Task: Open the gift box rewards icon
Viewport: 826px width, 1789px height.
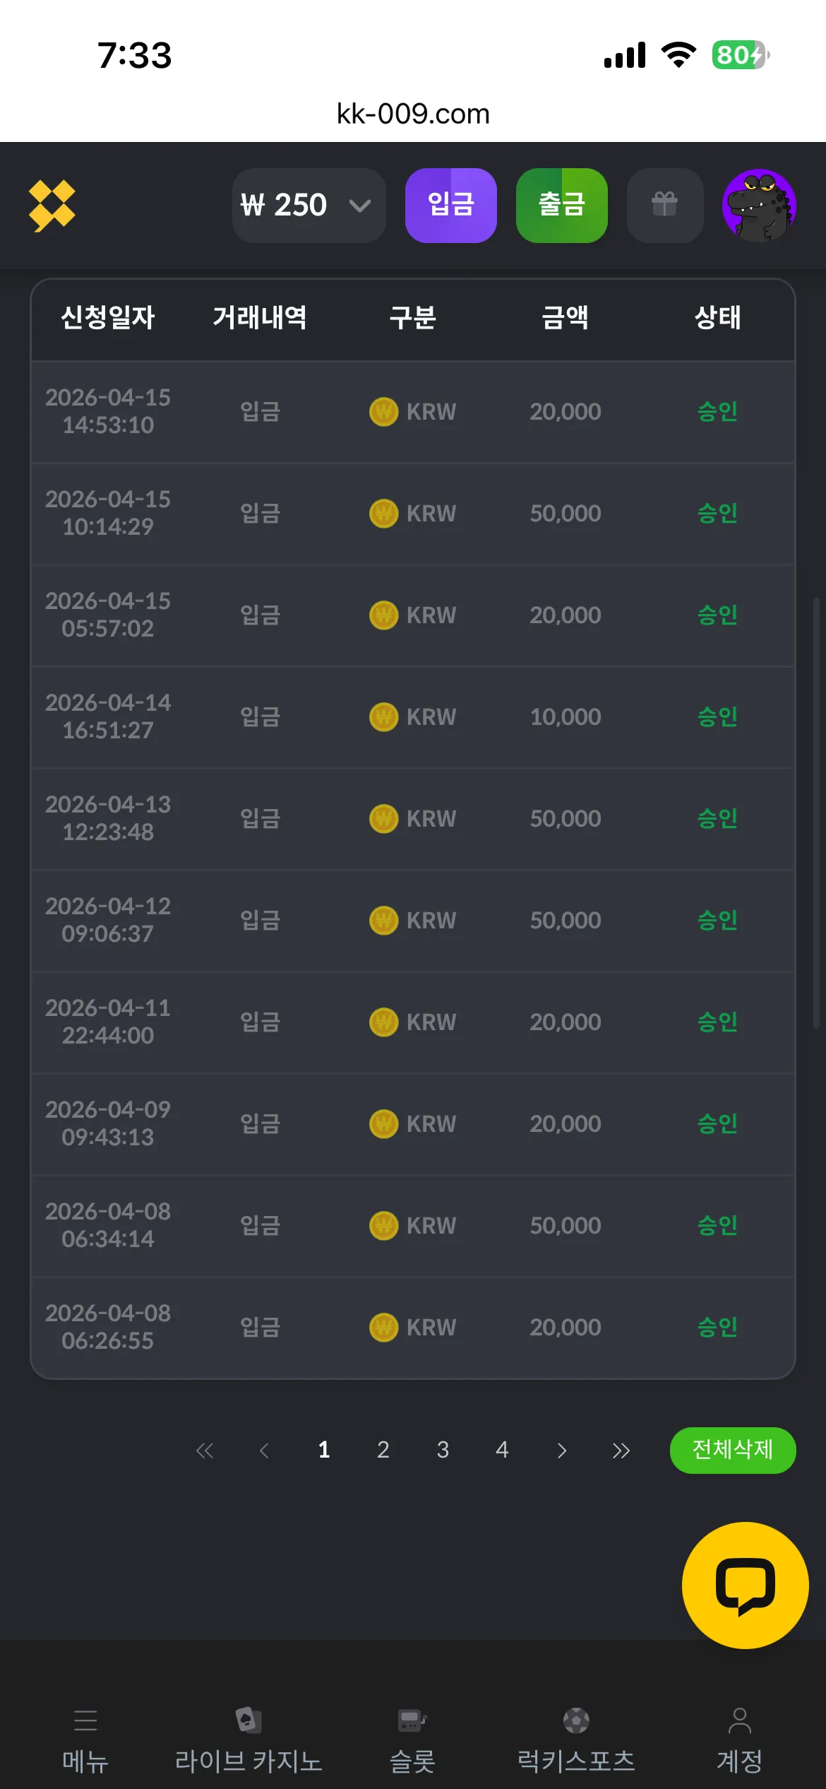Action: tap(664, 206)
